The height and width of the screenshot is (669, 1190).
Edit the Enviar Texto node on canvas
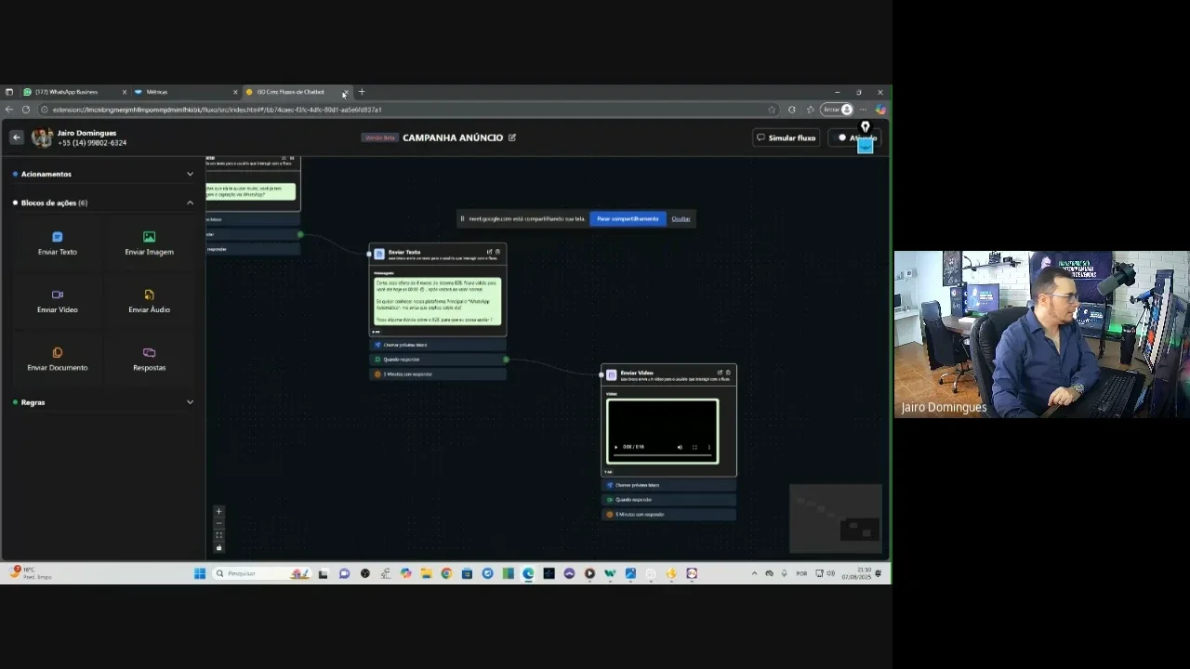489,252
